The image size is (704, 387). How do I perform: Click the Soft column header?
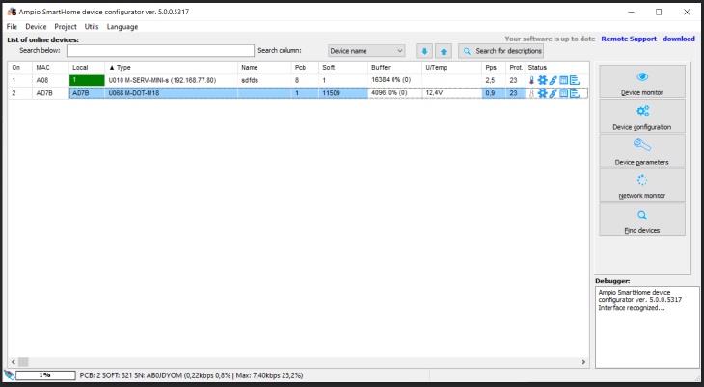click(x=343, y=67)
